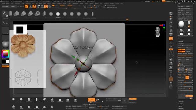Viewport: 196px width, 110px height.
Task: Select the Pinch brush
Action: click(x=68, y=100)
